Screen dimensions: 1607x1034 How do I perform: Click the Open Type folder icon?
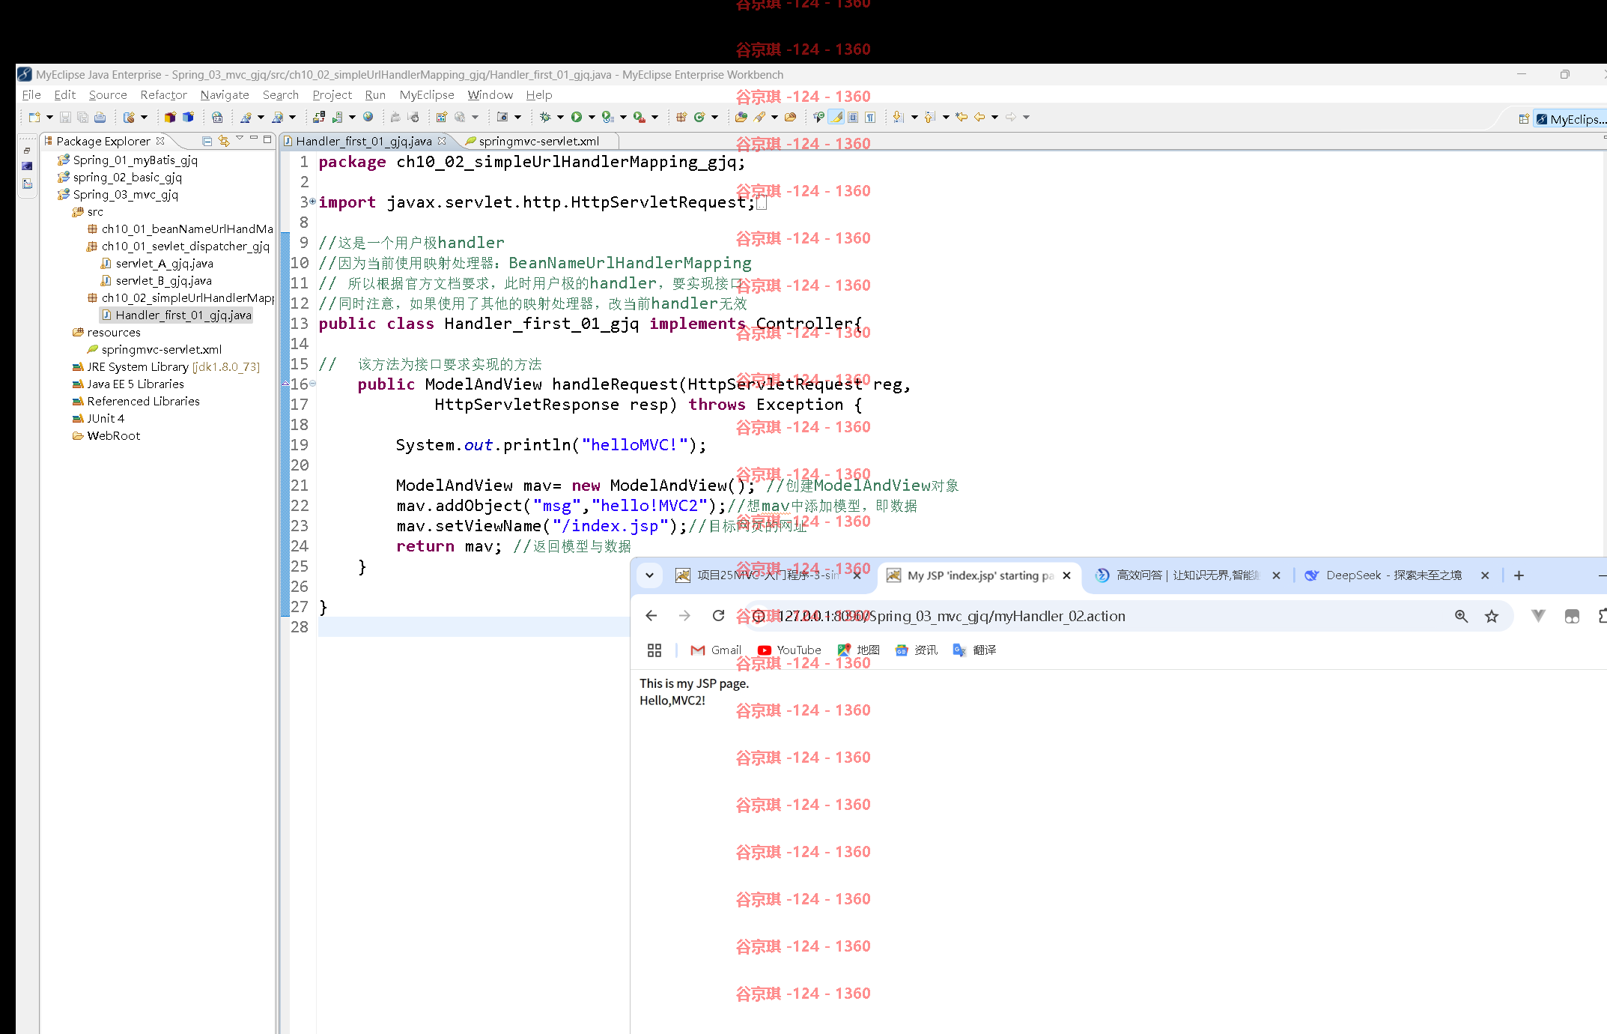741,117
